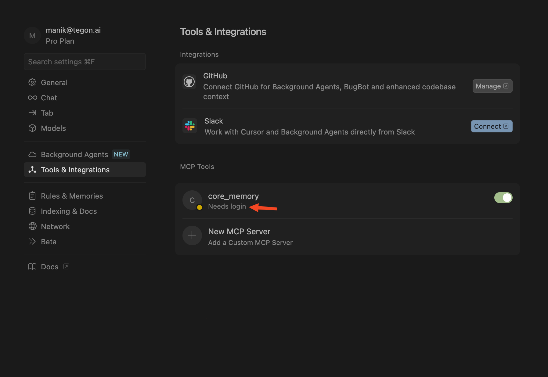Click the manik@tegon.ai account avatar
This screenshot has height=377, width=548.
pos(32,36)
